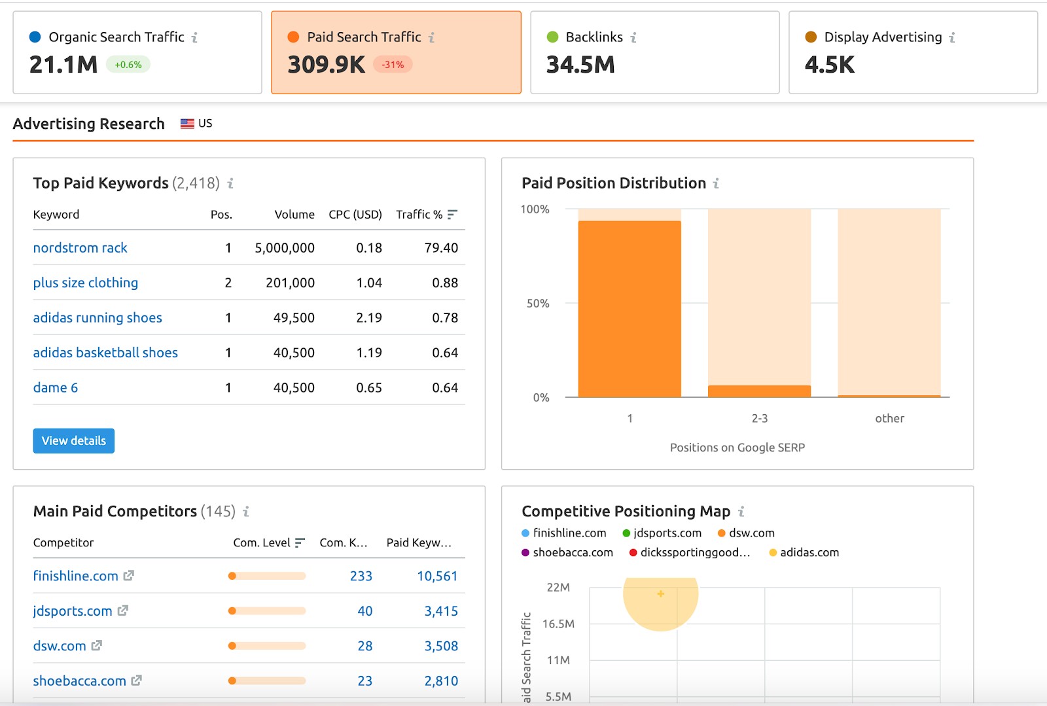
Task: Open the nordstrom rack keyword link
Action: (x=80, y=248)
